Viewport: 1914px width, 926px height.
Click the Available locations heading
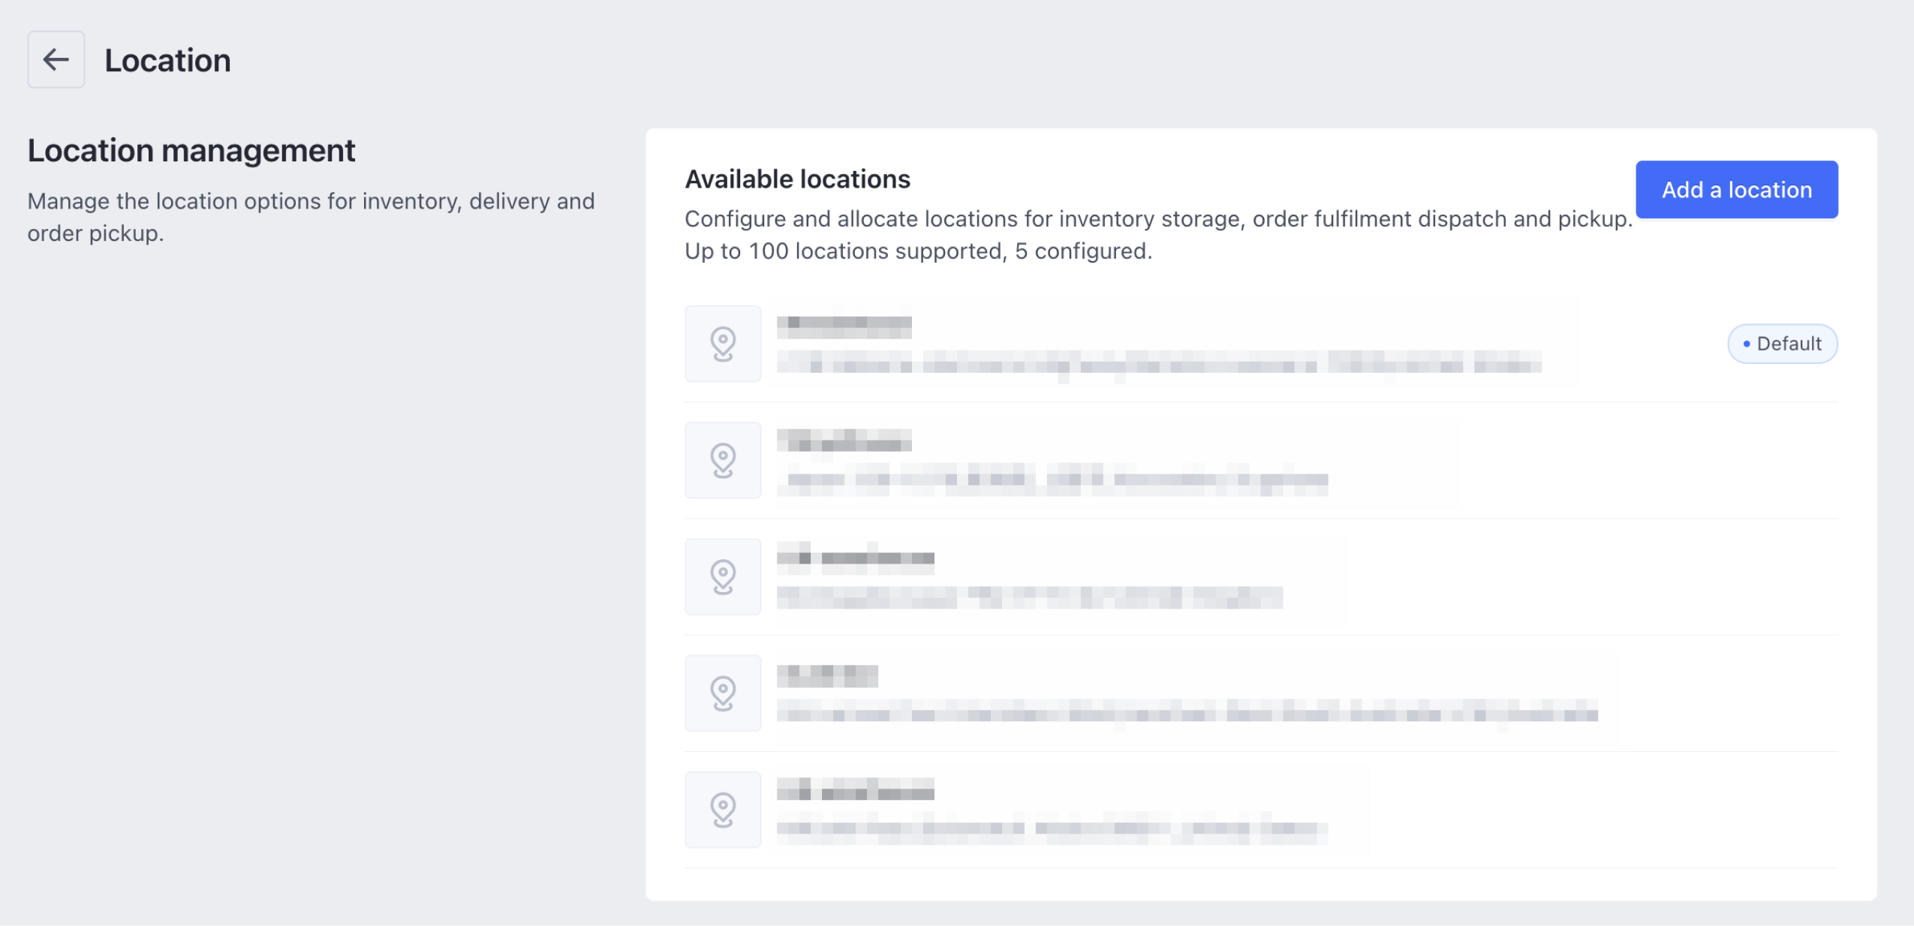point(797,179)
